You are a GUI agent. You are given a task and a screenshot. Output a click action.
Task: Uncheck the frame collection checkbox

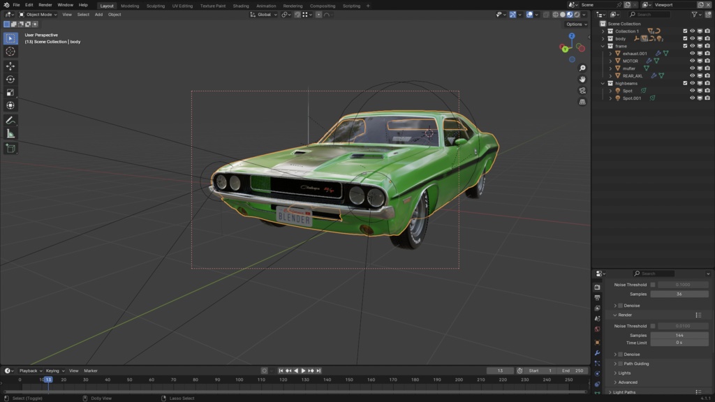pos(685,46)
